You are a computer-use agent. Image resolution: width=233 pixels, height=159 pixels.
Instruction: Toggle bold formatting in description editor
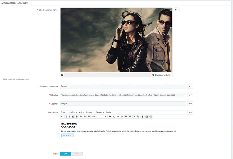[x=66, y=117]
